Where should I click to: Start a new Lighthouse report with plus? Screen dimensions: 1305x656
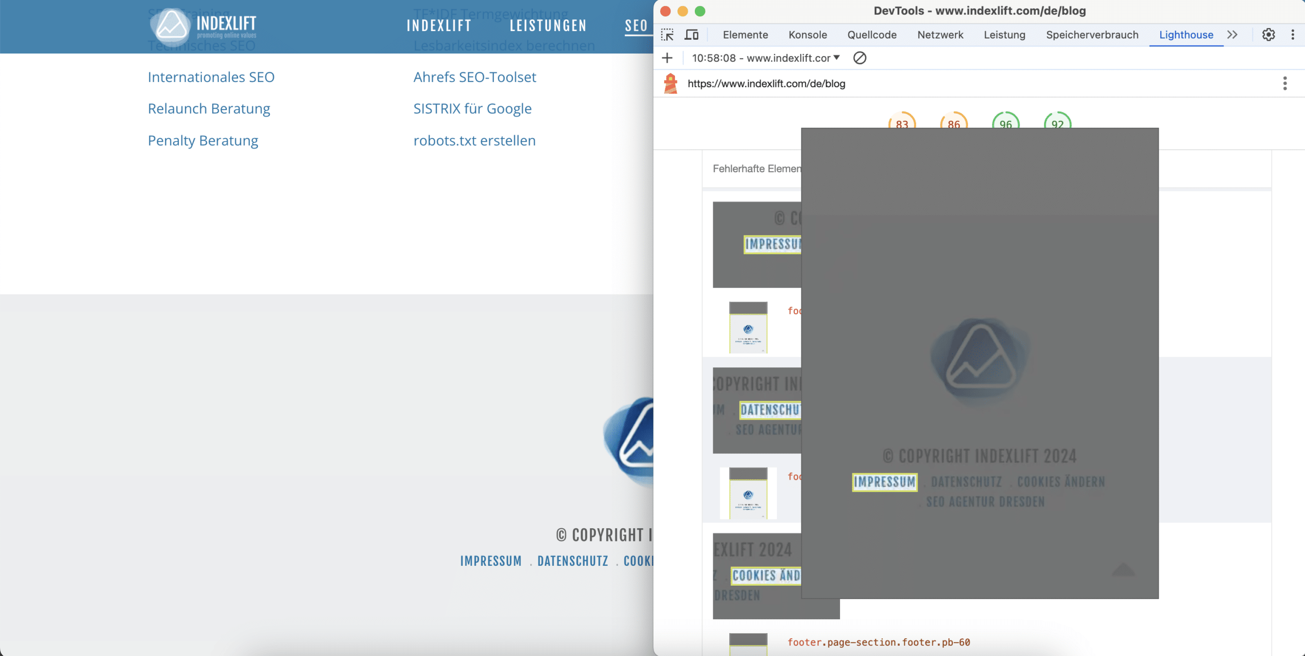(667, 58)
